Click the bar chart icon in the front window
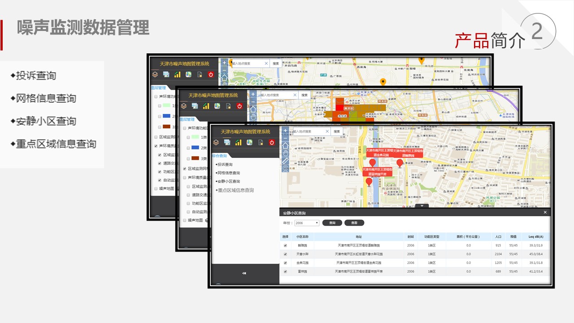Screen dimensions: 574x323 tap(238, 143)
